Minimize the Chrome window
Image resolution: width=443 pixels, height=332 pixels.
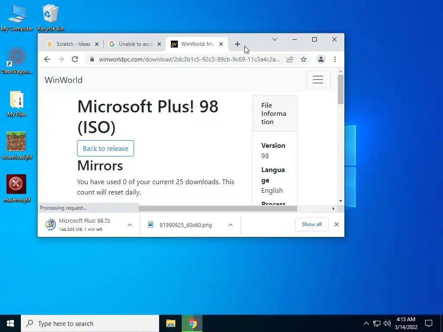click(294, 39)
